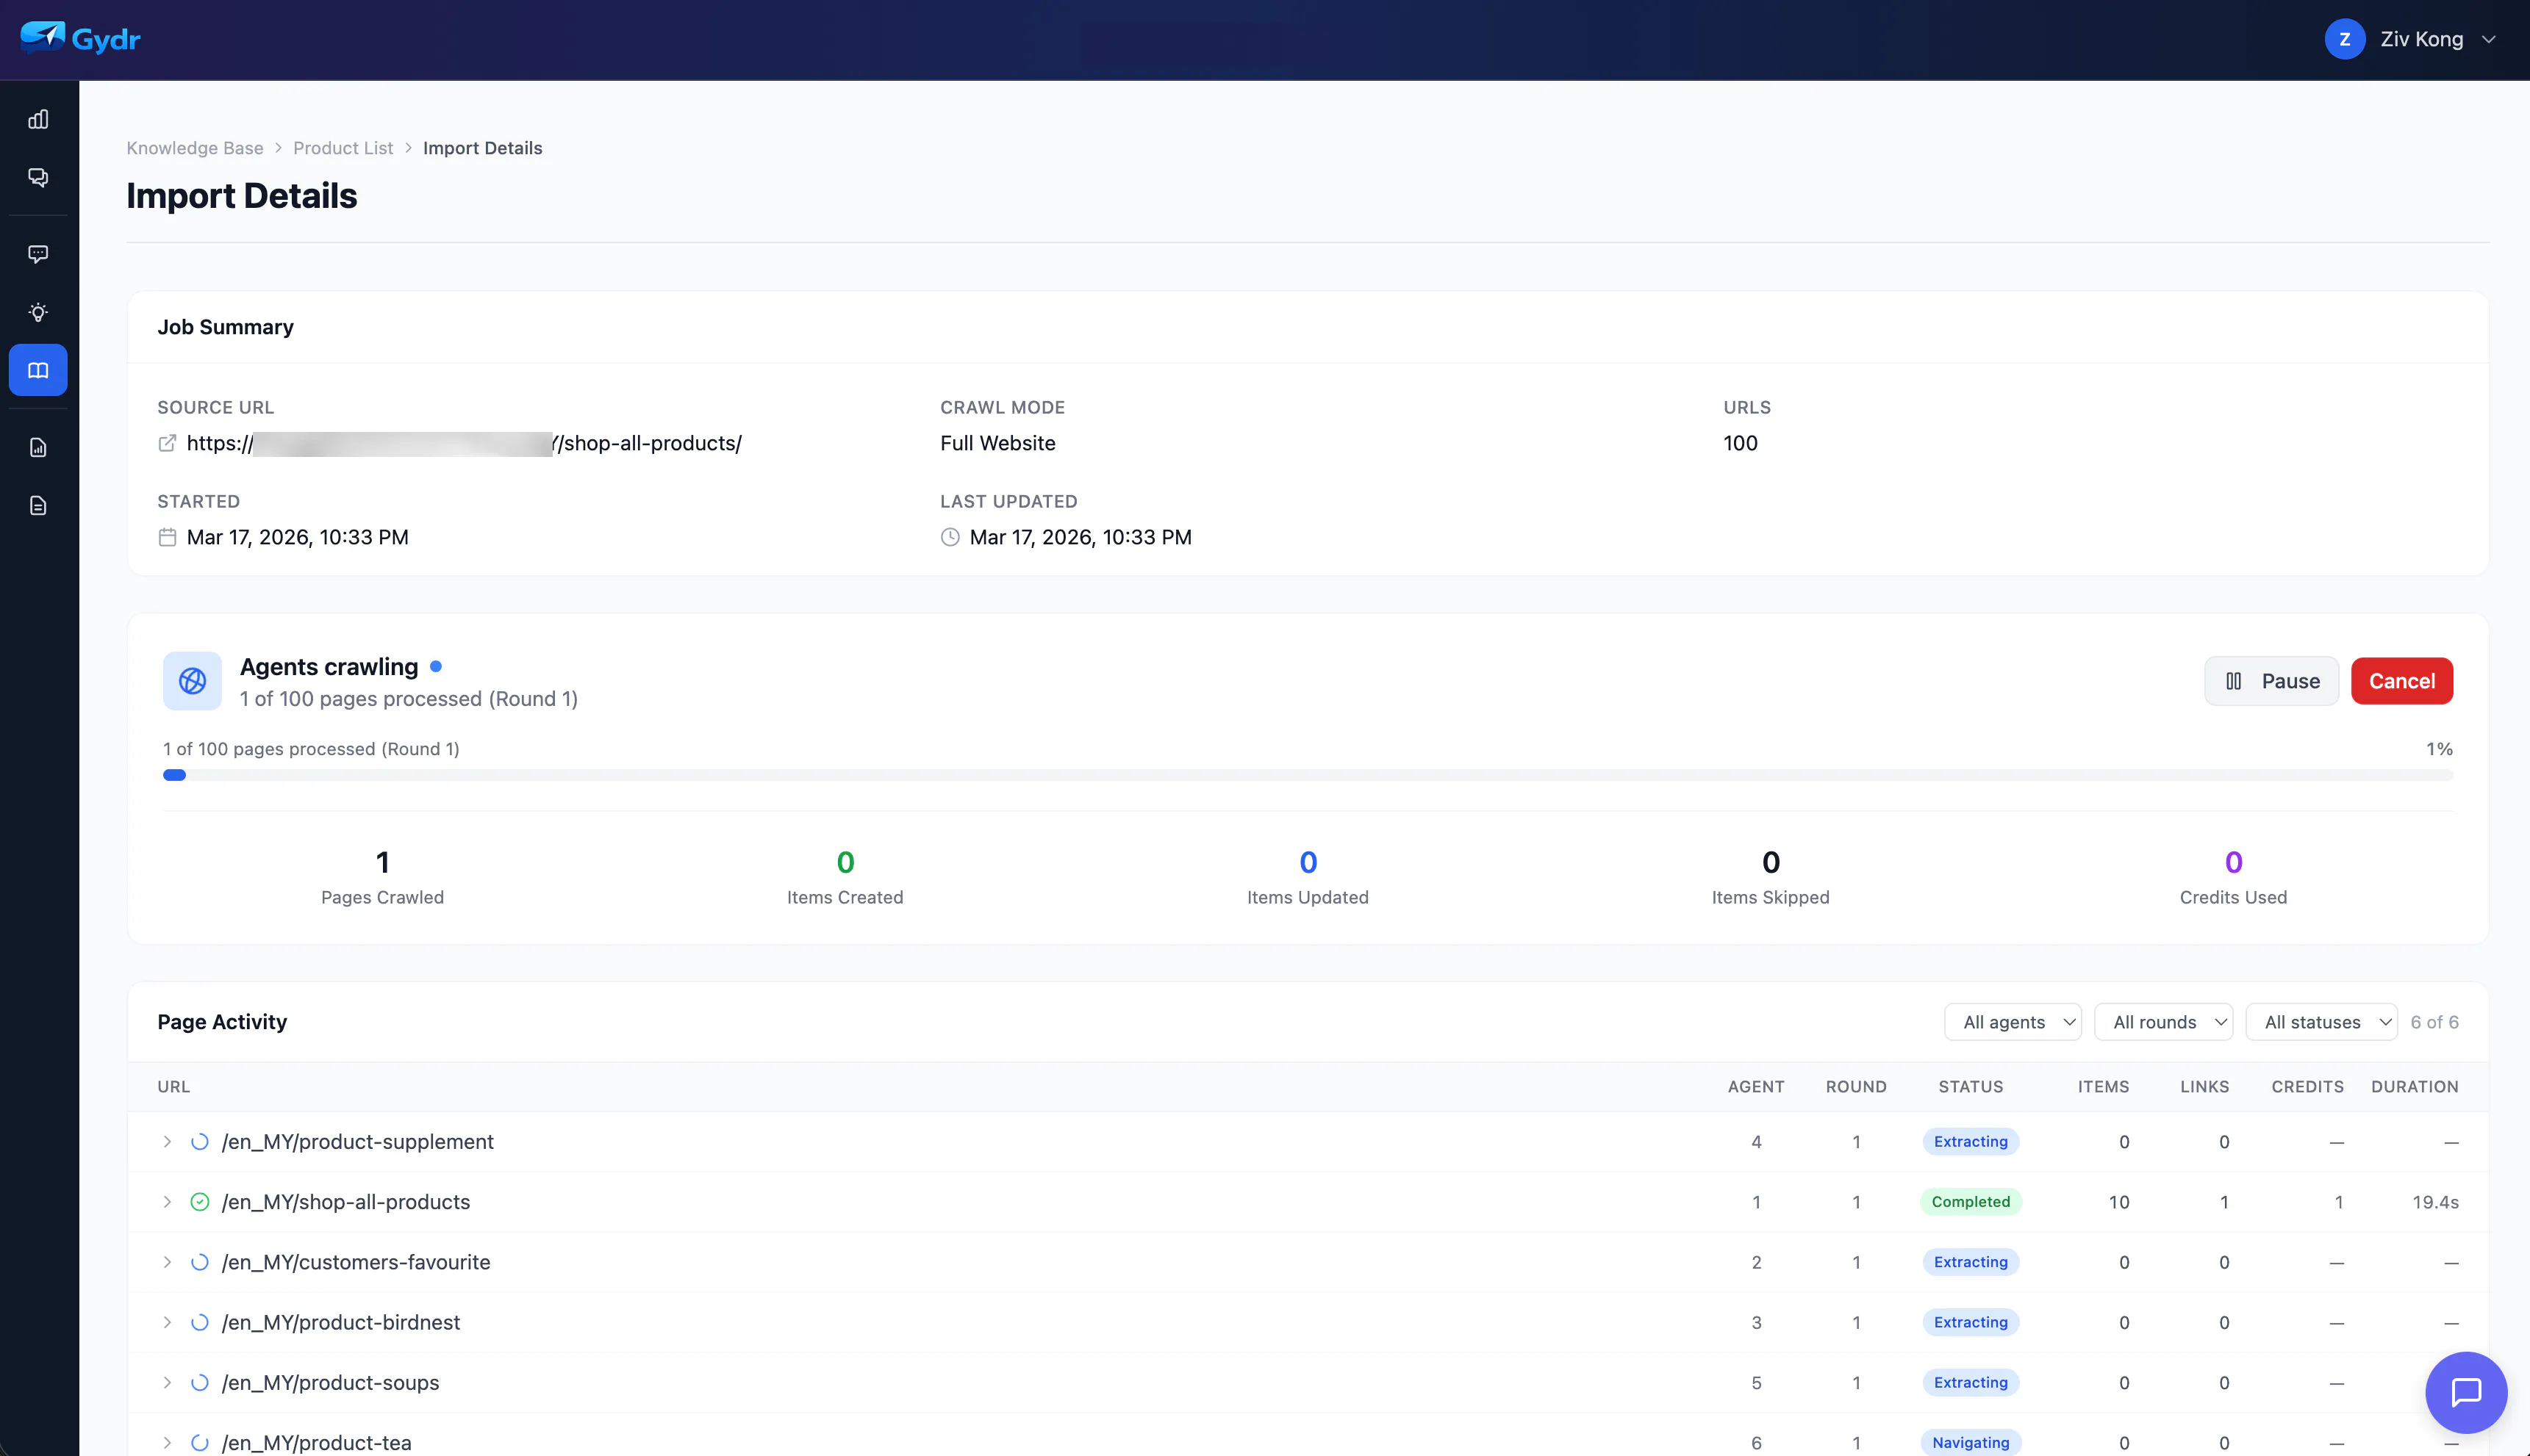Open the Knowledge Base book sidebar icon
Screen dimensions: 2530x1456
[x=38, y=370]
